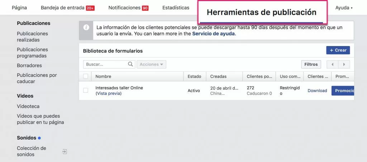367x162 pixels.
Task: Click the form name Interesadxs taller Online
Action: click(119, 88)
